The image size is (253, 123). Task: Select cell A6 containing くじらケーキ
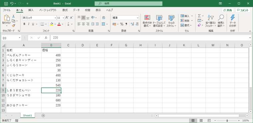[x=24, y=75]
